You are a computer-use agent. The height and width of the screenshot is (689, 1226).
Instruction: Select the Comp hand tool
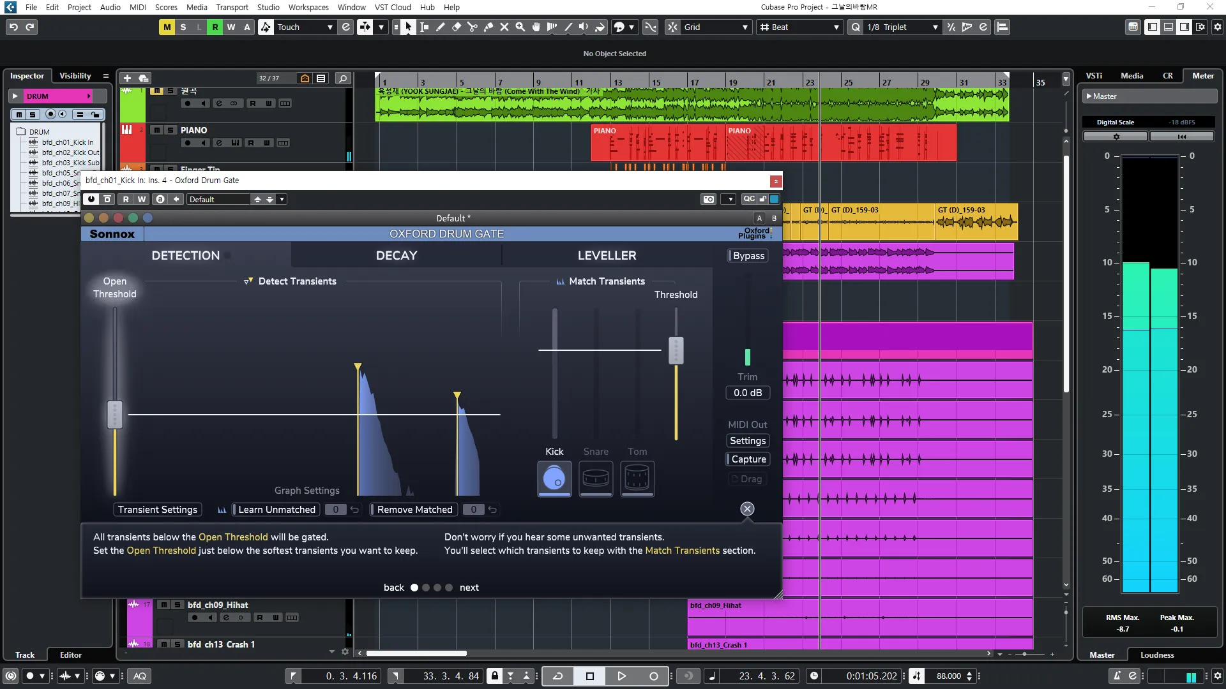click(x=536, y=27)
